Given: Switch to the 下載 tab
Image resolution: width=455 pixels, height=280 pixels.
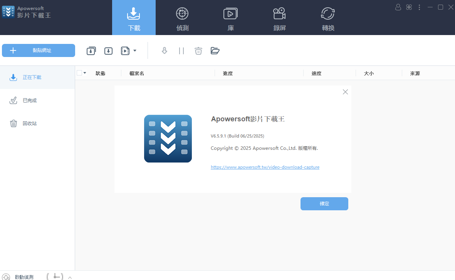Looking at the screenshot, I should pos(134,18).
